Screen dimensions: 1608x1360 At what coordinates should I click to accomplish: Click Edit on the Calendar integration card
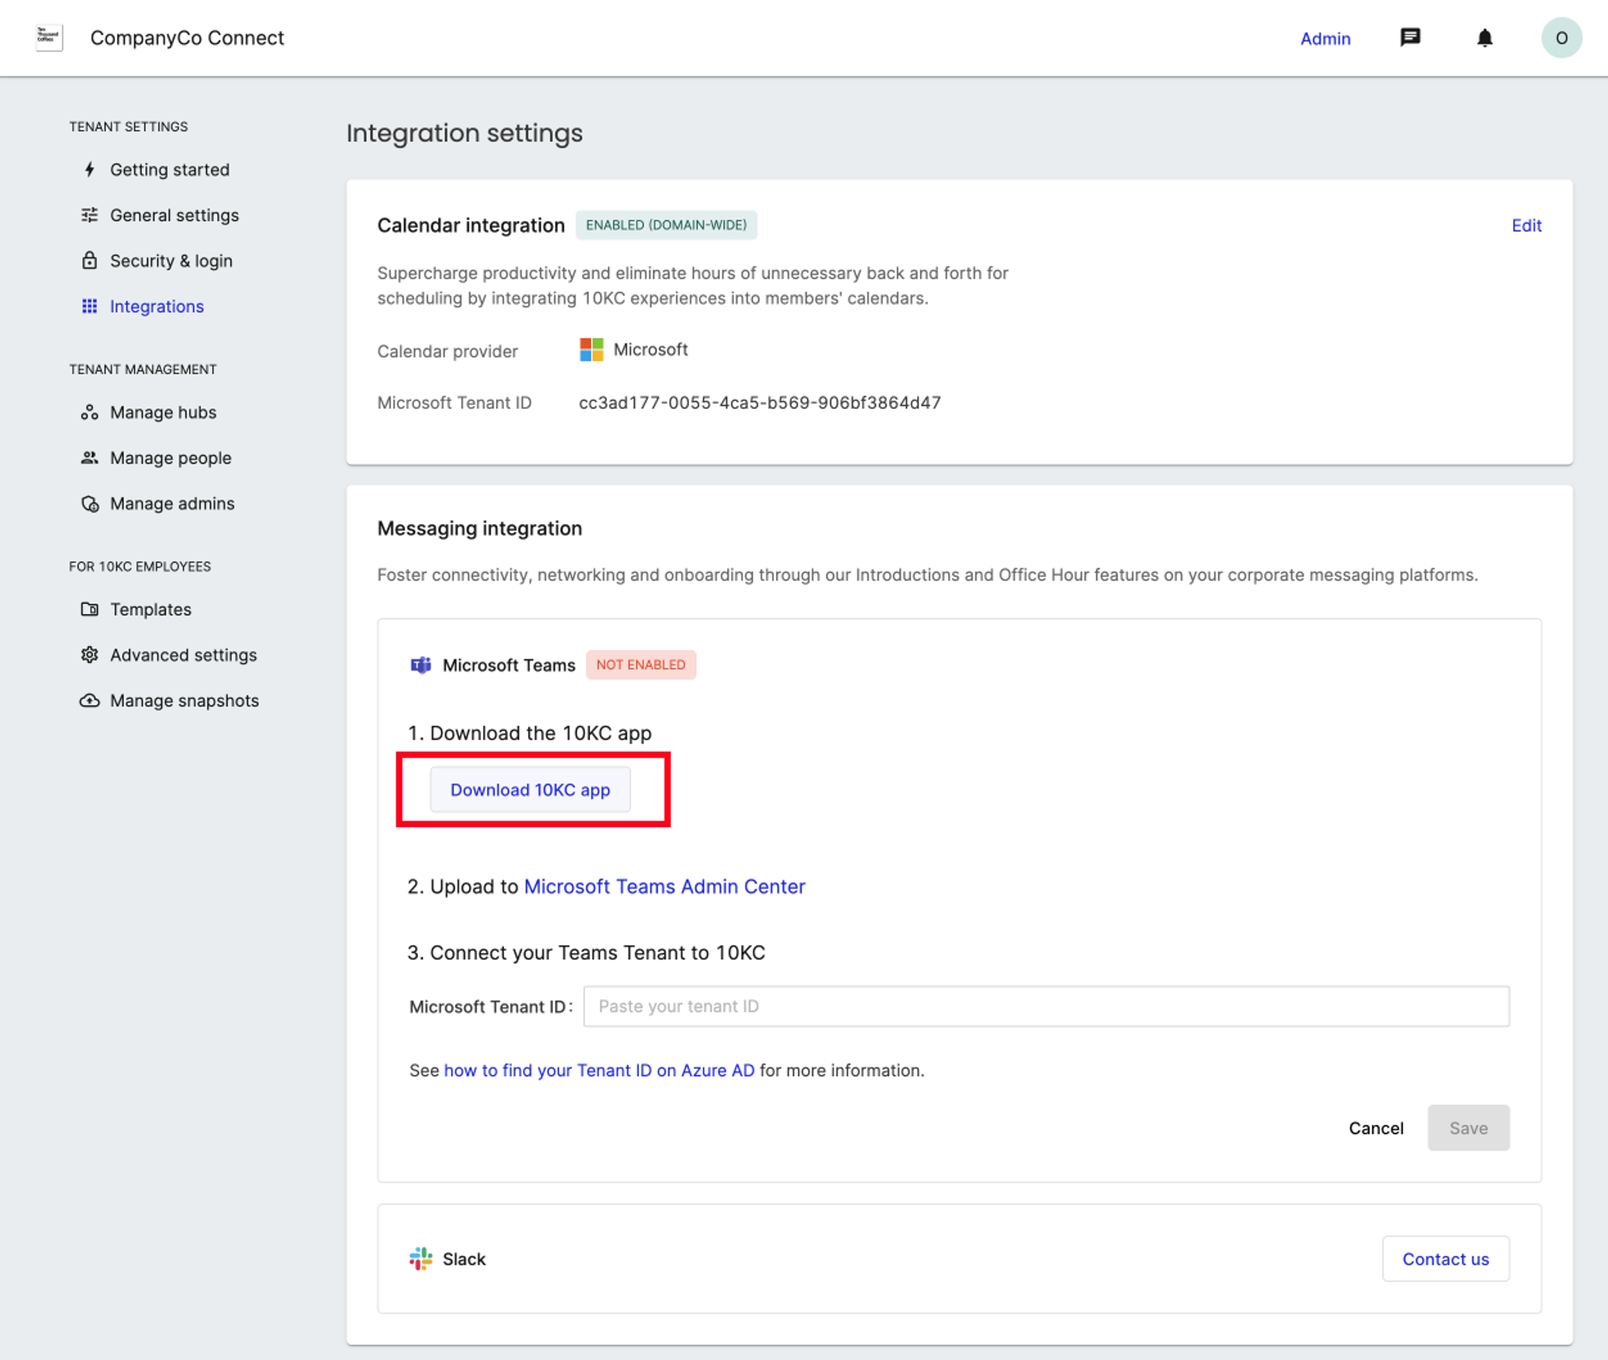[x=1526, y=225]
